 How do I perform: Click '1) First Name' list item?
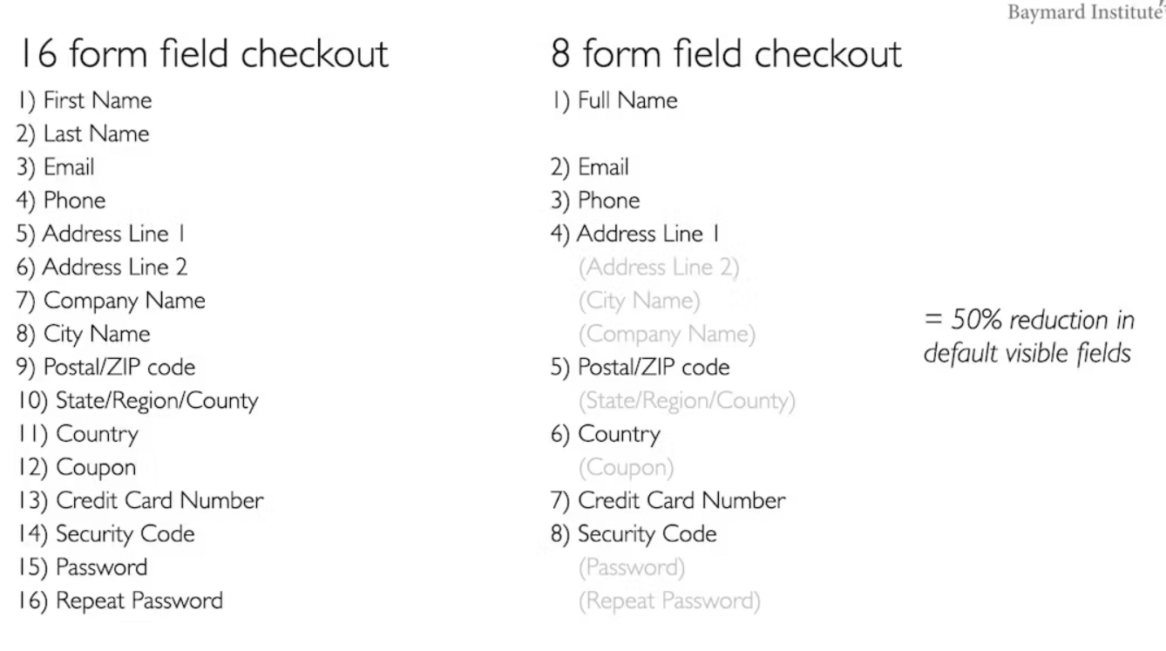click(x=83, y=100)
